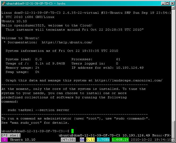176x143 pixels.
Task: Click the 19:34:10 clock in status bar
Action: tap(163, 140)
